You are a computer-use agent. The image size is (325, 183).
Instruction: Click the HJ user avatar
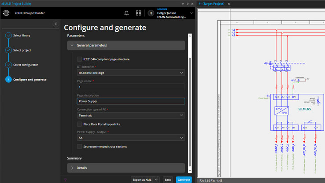tap(151, 13)
